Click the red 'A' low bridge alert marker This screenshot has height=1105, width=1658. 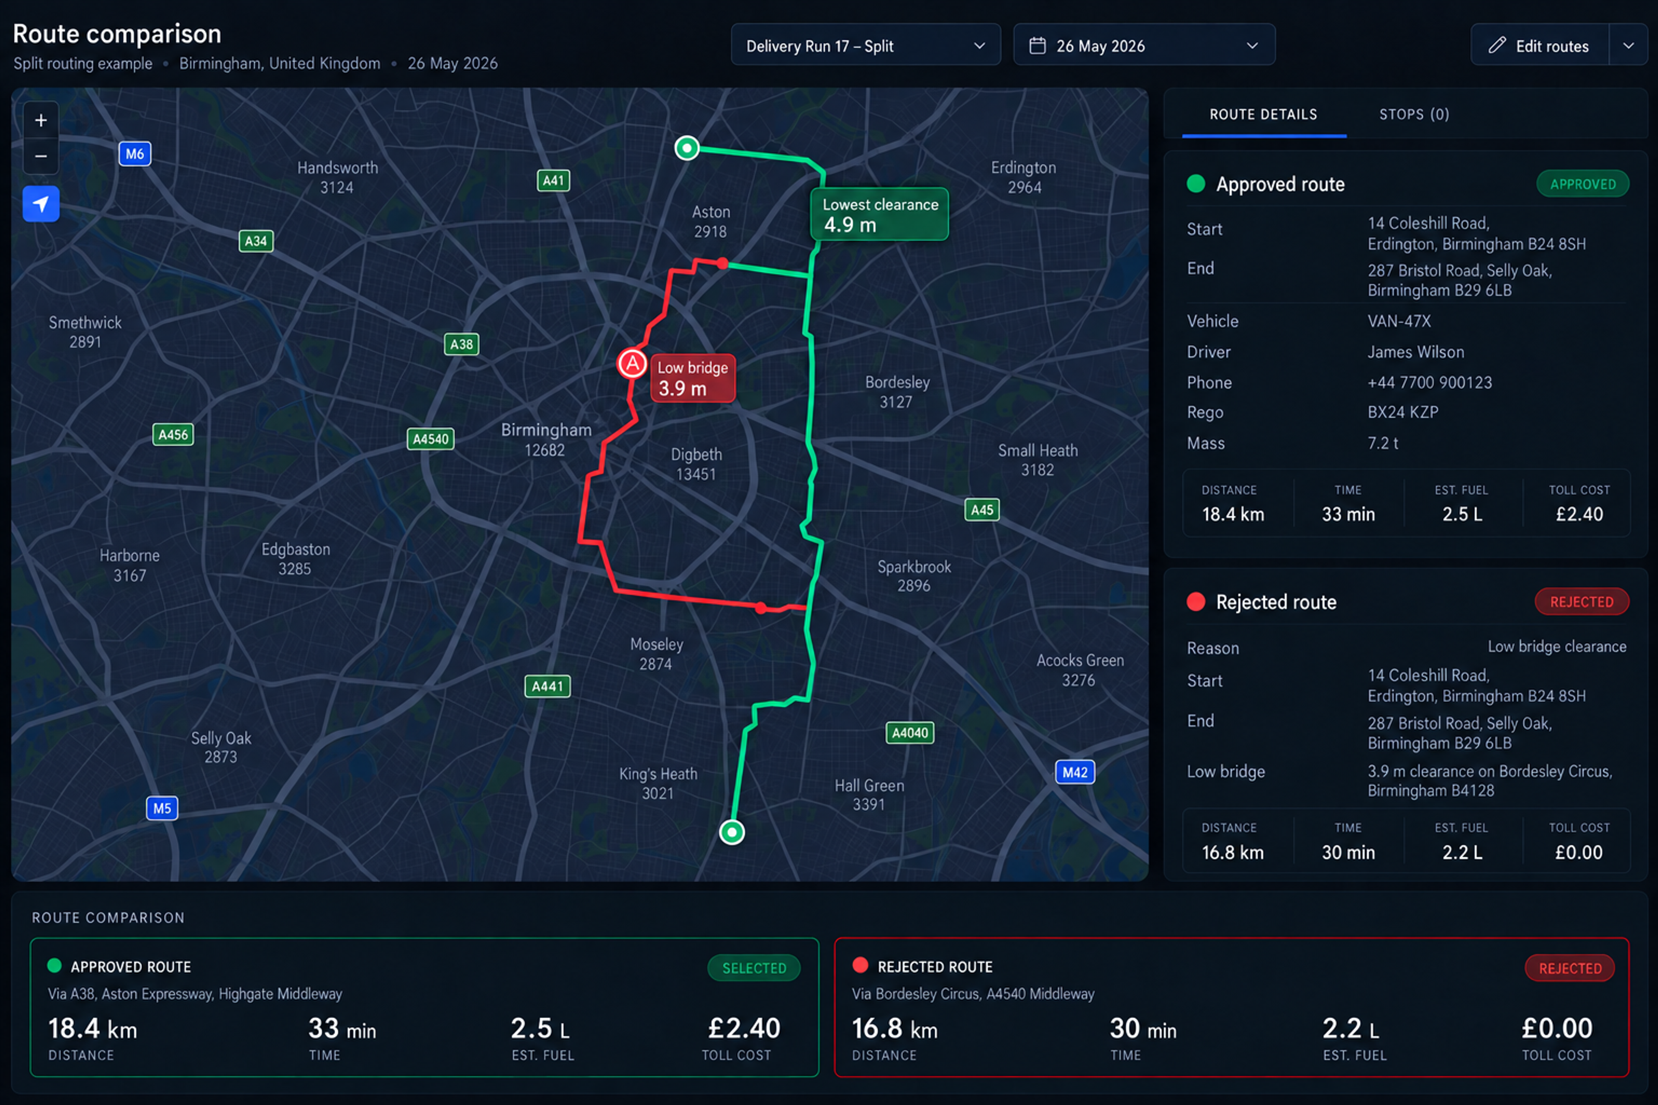tap(632, 363)
